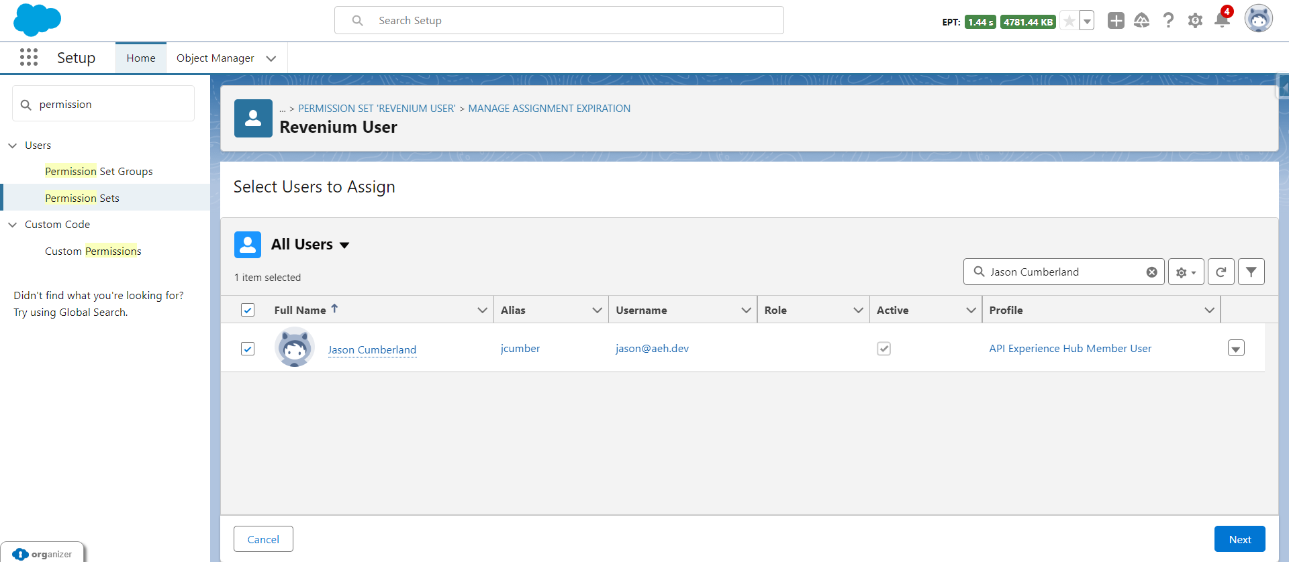Refresh the user list
This screenshot has height=562, width=1289.
tap(1221, 272)
